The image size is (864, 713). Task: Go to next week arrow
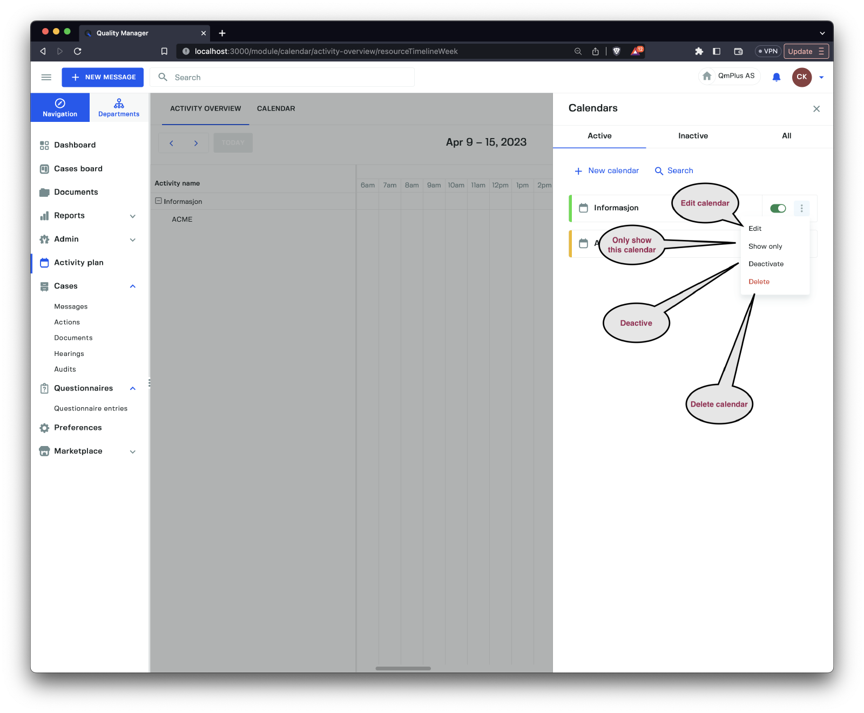(196, 143)
